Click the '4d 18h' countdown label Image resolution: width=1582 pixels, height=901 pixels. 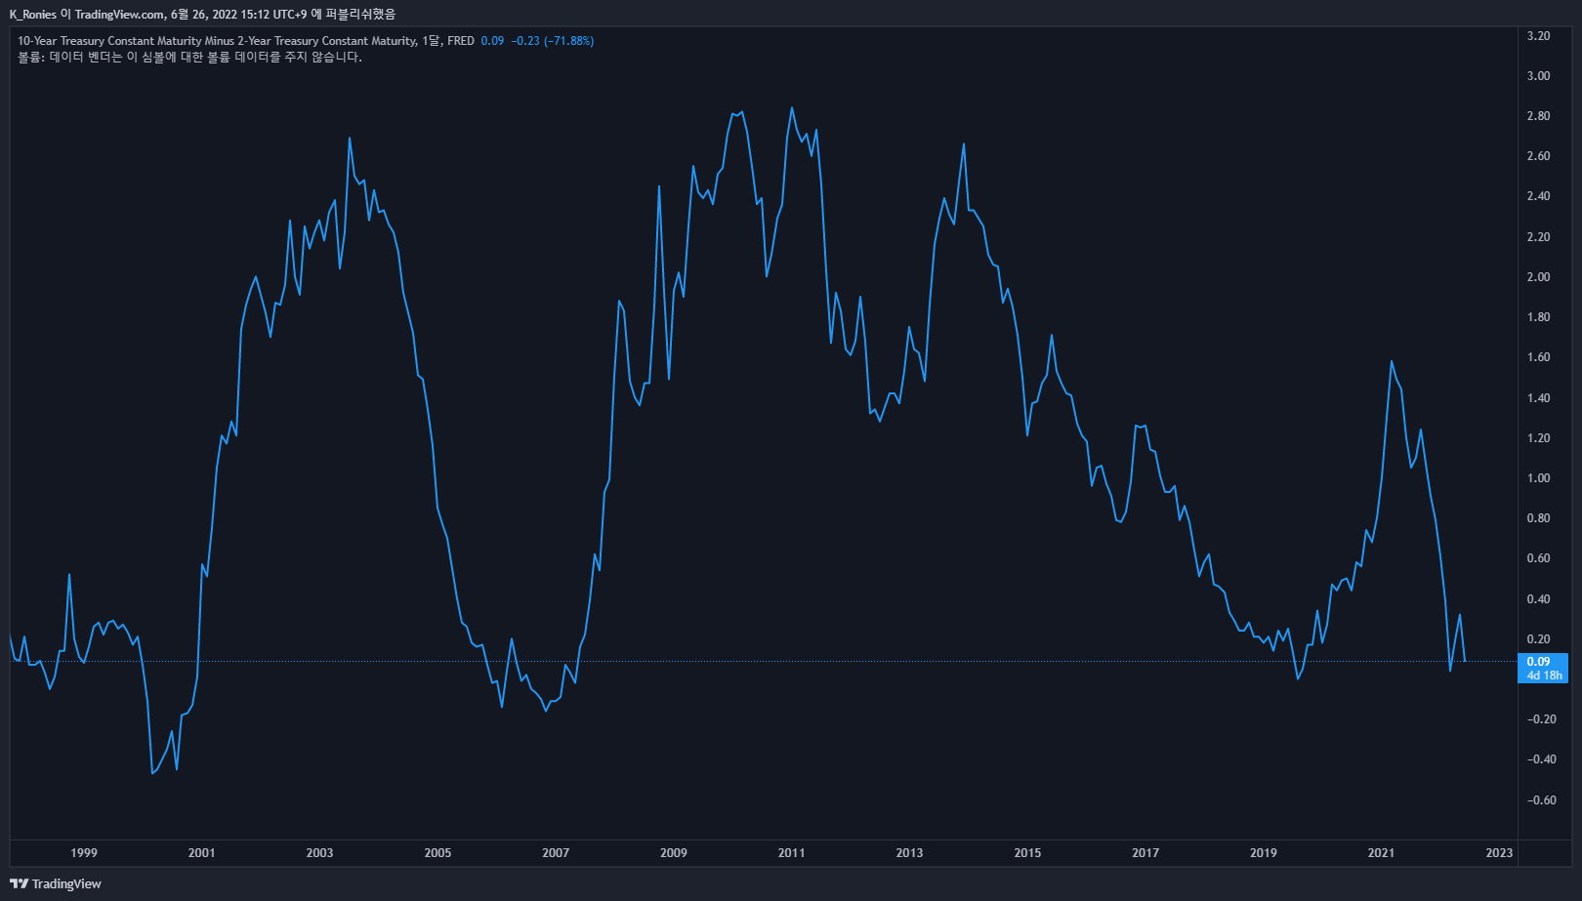pos(1544,675)
